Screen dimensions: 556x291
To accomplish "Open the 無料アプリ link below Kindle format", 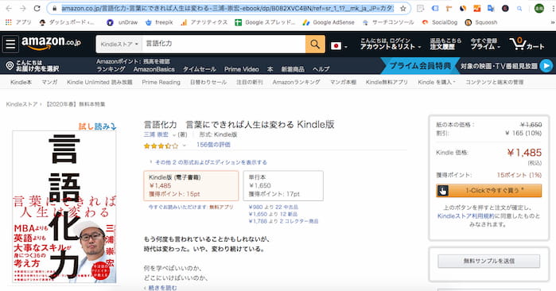I will coord(221,207).
